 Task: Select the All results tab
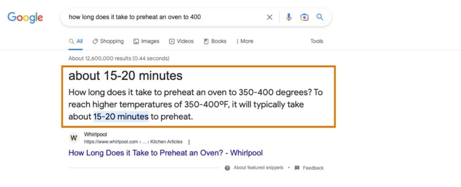[x=76, y=41]
